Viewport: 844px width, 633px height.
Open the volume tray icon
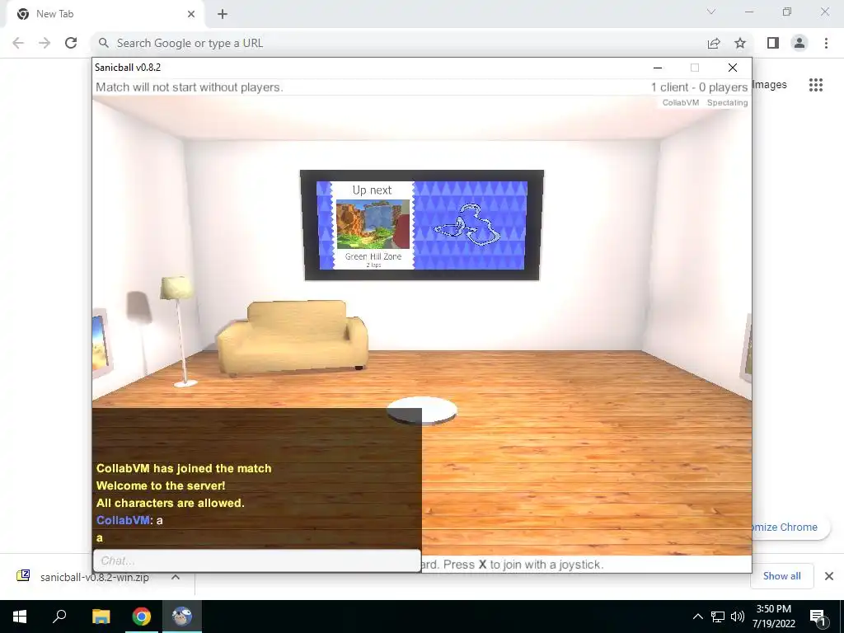pos(738,617)
